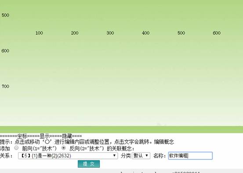Viewport: 243px width, 173px height.
Task: Click the horizontal axis label 500
Action: pyautogui.click(x=181, y=33)
